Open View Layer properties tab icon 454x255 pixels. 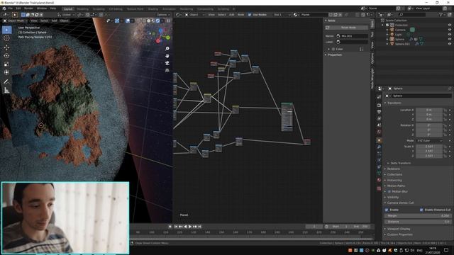coord(380,118)
